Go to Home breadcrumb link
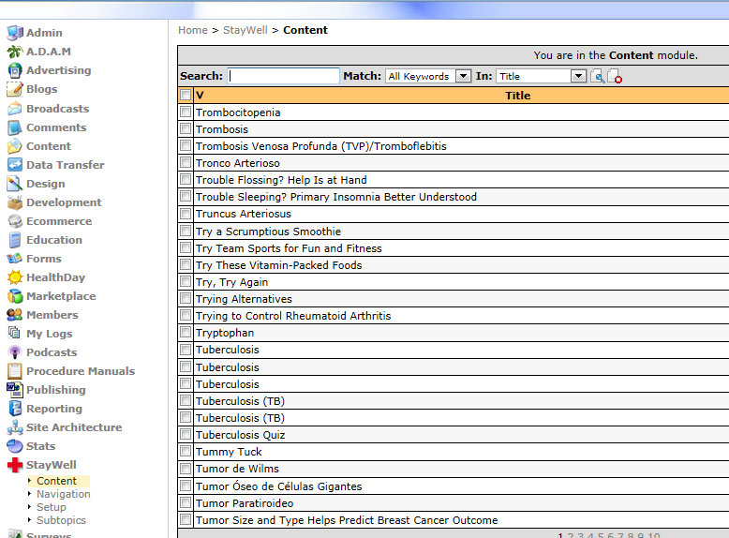 coord(193,30)
